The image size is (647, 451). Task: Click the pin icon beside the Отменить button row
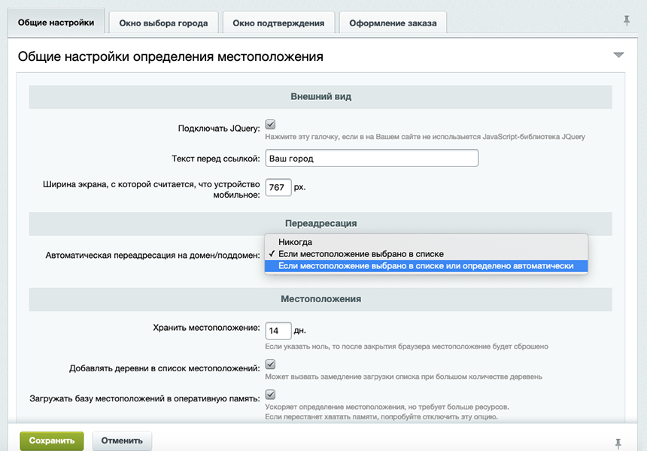pos(618,442)
